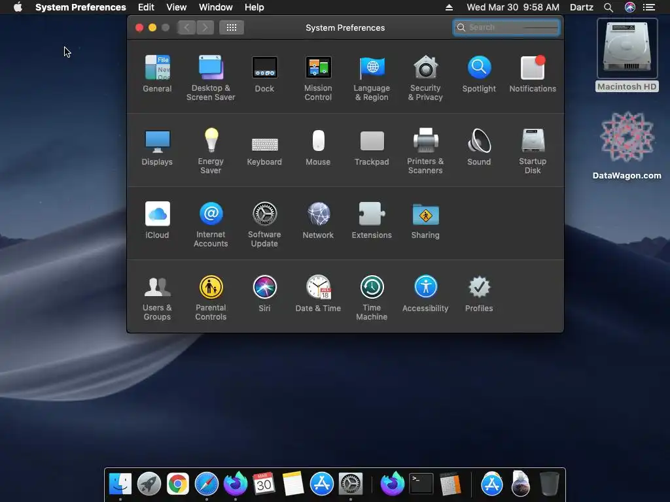This screenshot has width=670, height=502.
Task: Open Printers & Scanners preferences
Action: point(425,151)
